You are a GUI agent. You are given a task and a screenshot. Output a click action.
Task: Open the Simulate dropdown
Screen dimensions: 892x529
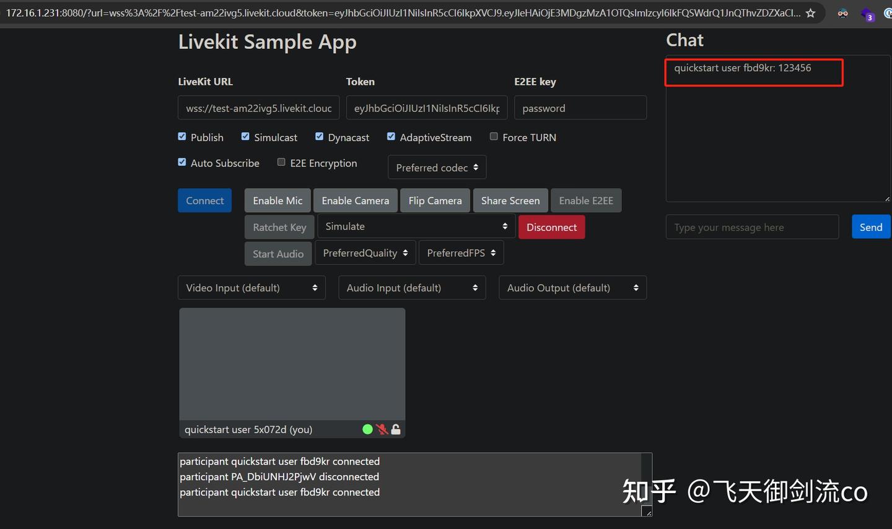point(416,226)
